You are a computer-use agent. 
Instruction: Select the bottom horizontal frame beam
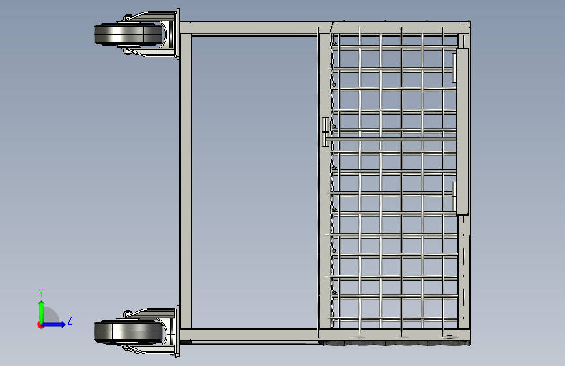[325, 334]
